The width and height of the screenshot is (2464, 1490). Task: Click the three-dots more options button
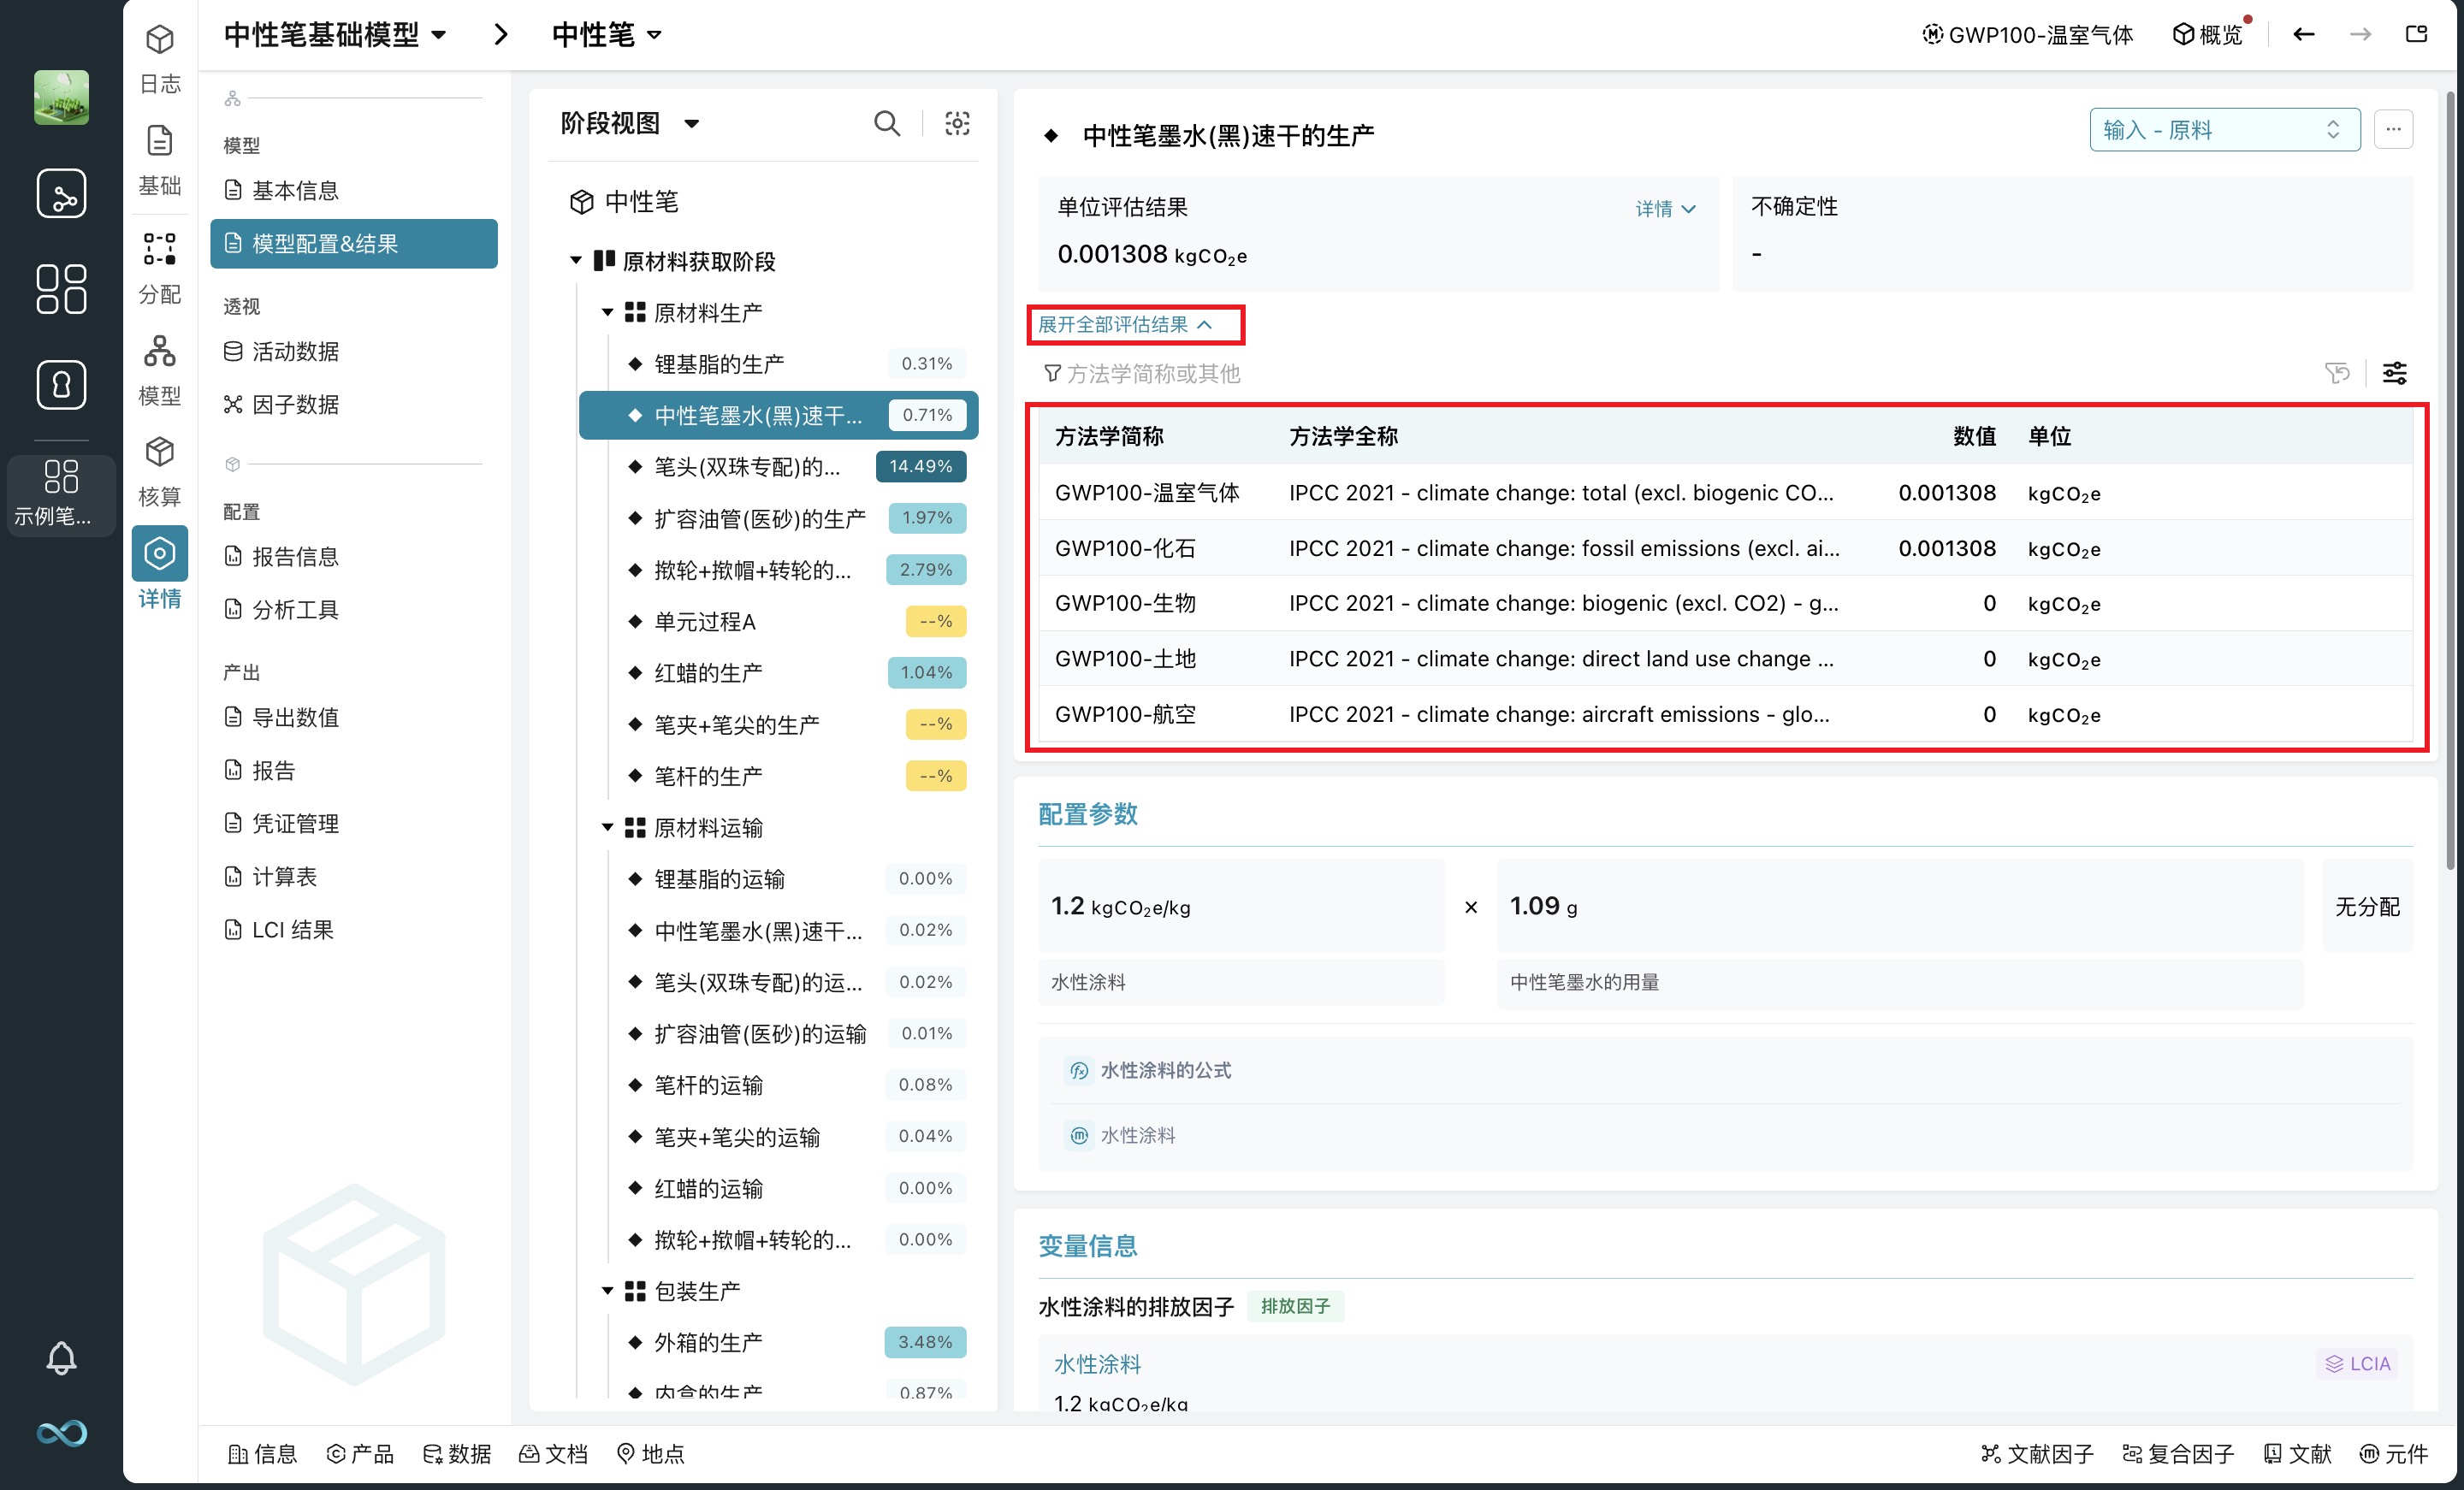(x=2393, y=129)
